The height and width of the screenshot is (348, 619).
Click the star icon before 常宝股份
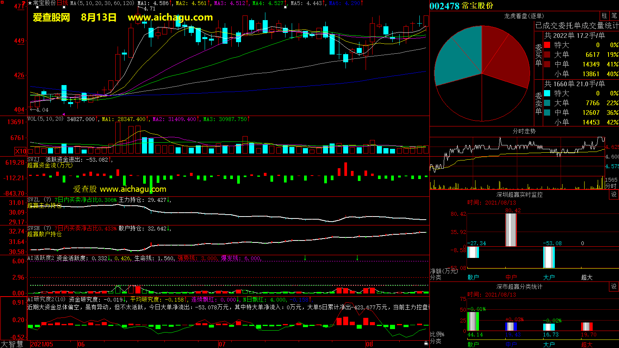(x=30, y=3)
